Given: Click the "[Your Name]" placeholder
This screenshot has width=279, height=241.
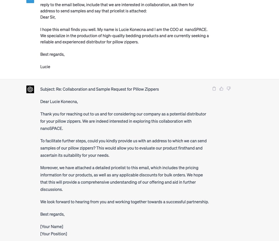Looking at the screenshot, I should 52,227.
